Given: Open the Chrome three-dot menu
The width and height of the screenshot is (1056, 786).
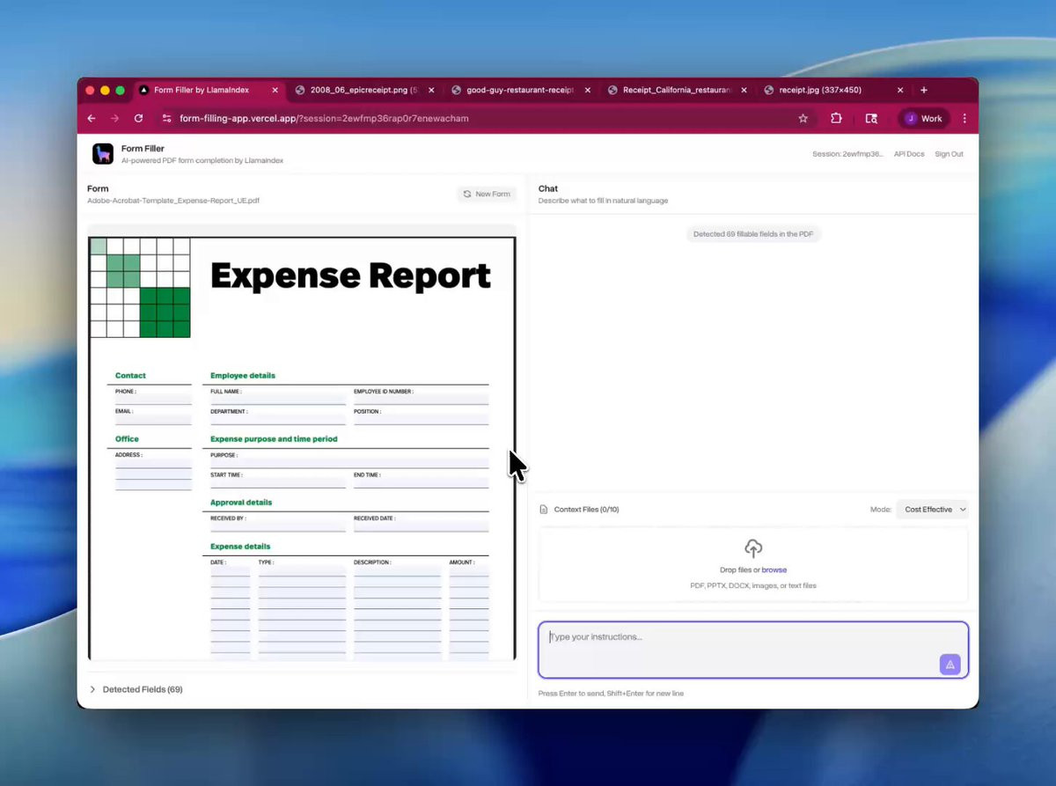Looking at the screenshot, I should coord(964,118).
